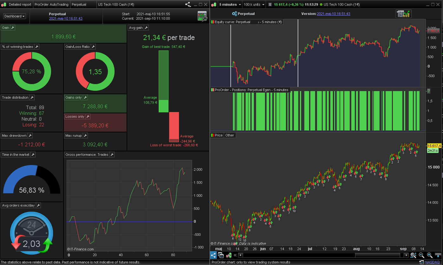Viewport: 443px width, 265px height.
Task: Open the Trade distribution wrench settings
Action: point(32,97)
